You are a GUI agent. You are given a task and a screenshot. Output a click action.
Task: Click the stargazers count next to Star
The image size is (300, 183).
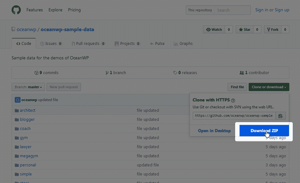click(257, 30)
